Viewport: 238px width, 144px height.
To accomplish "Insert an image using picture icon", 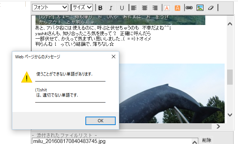I will pos(200,8).
